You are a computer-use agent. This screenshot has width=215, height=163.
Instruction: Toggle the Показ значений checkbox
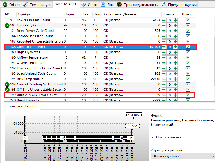click(153, 137)
